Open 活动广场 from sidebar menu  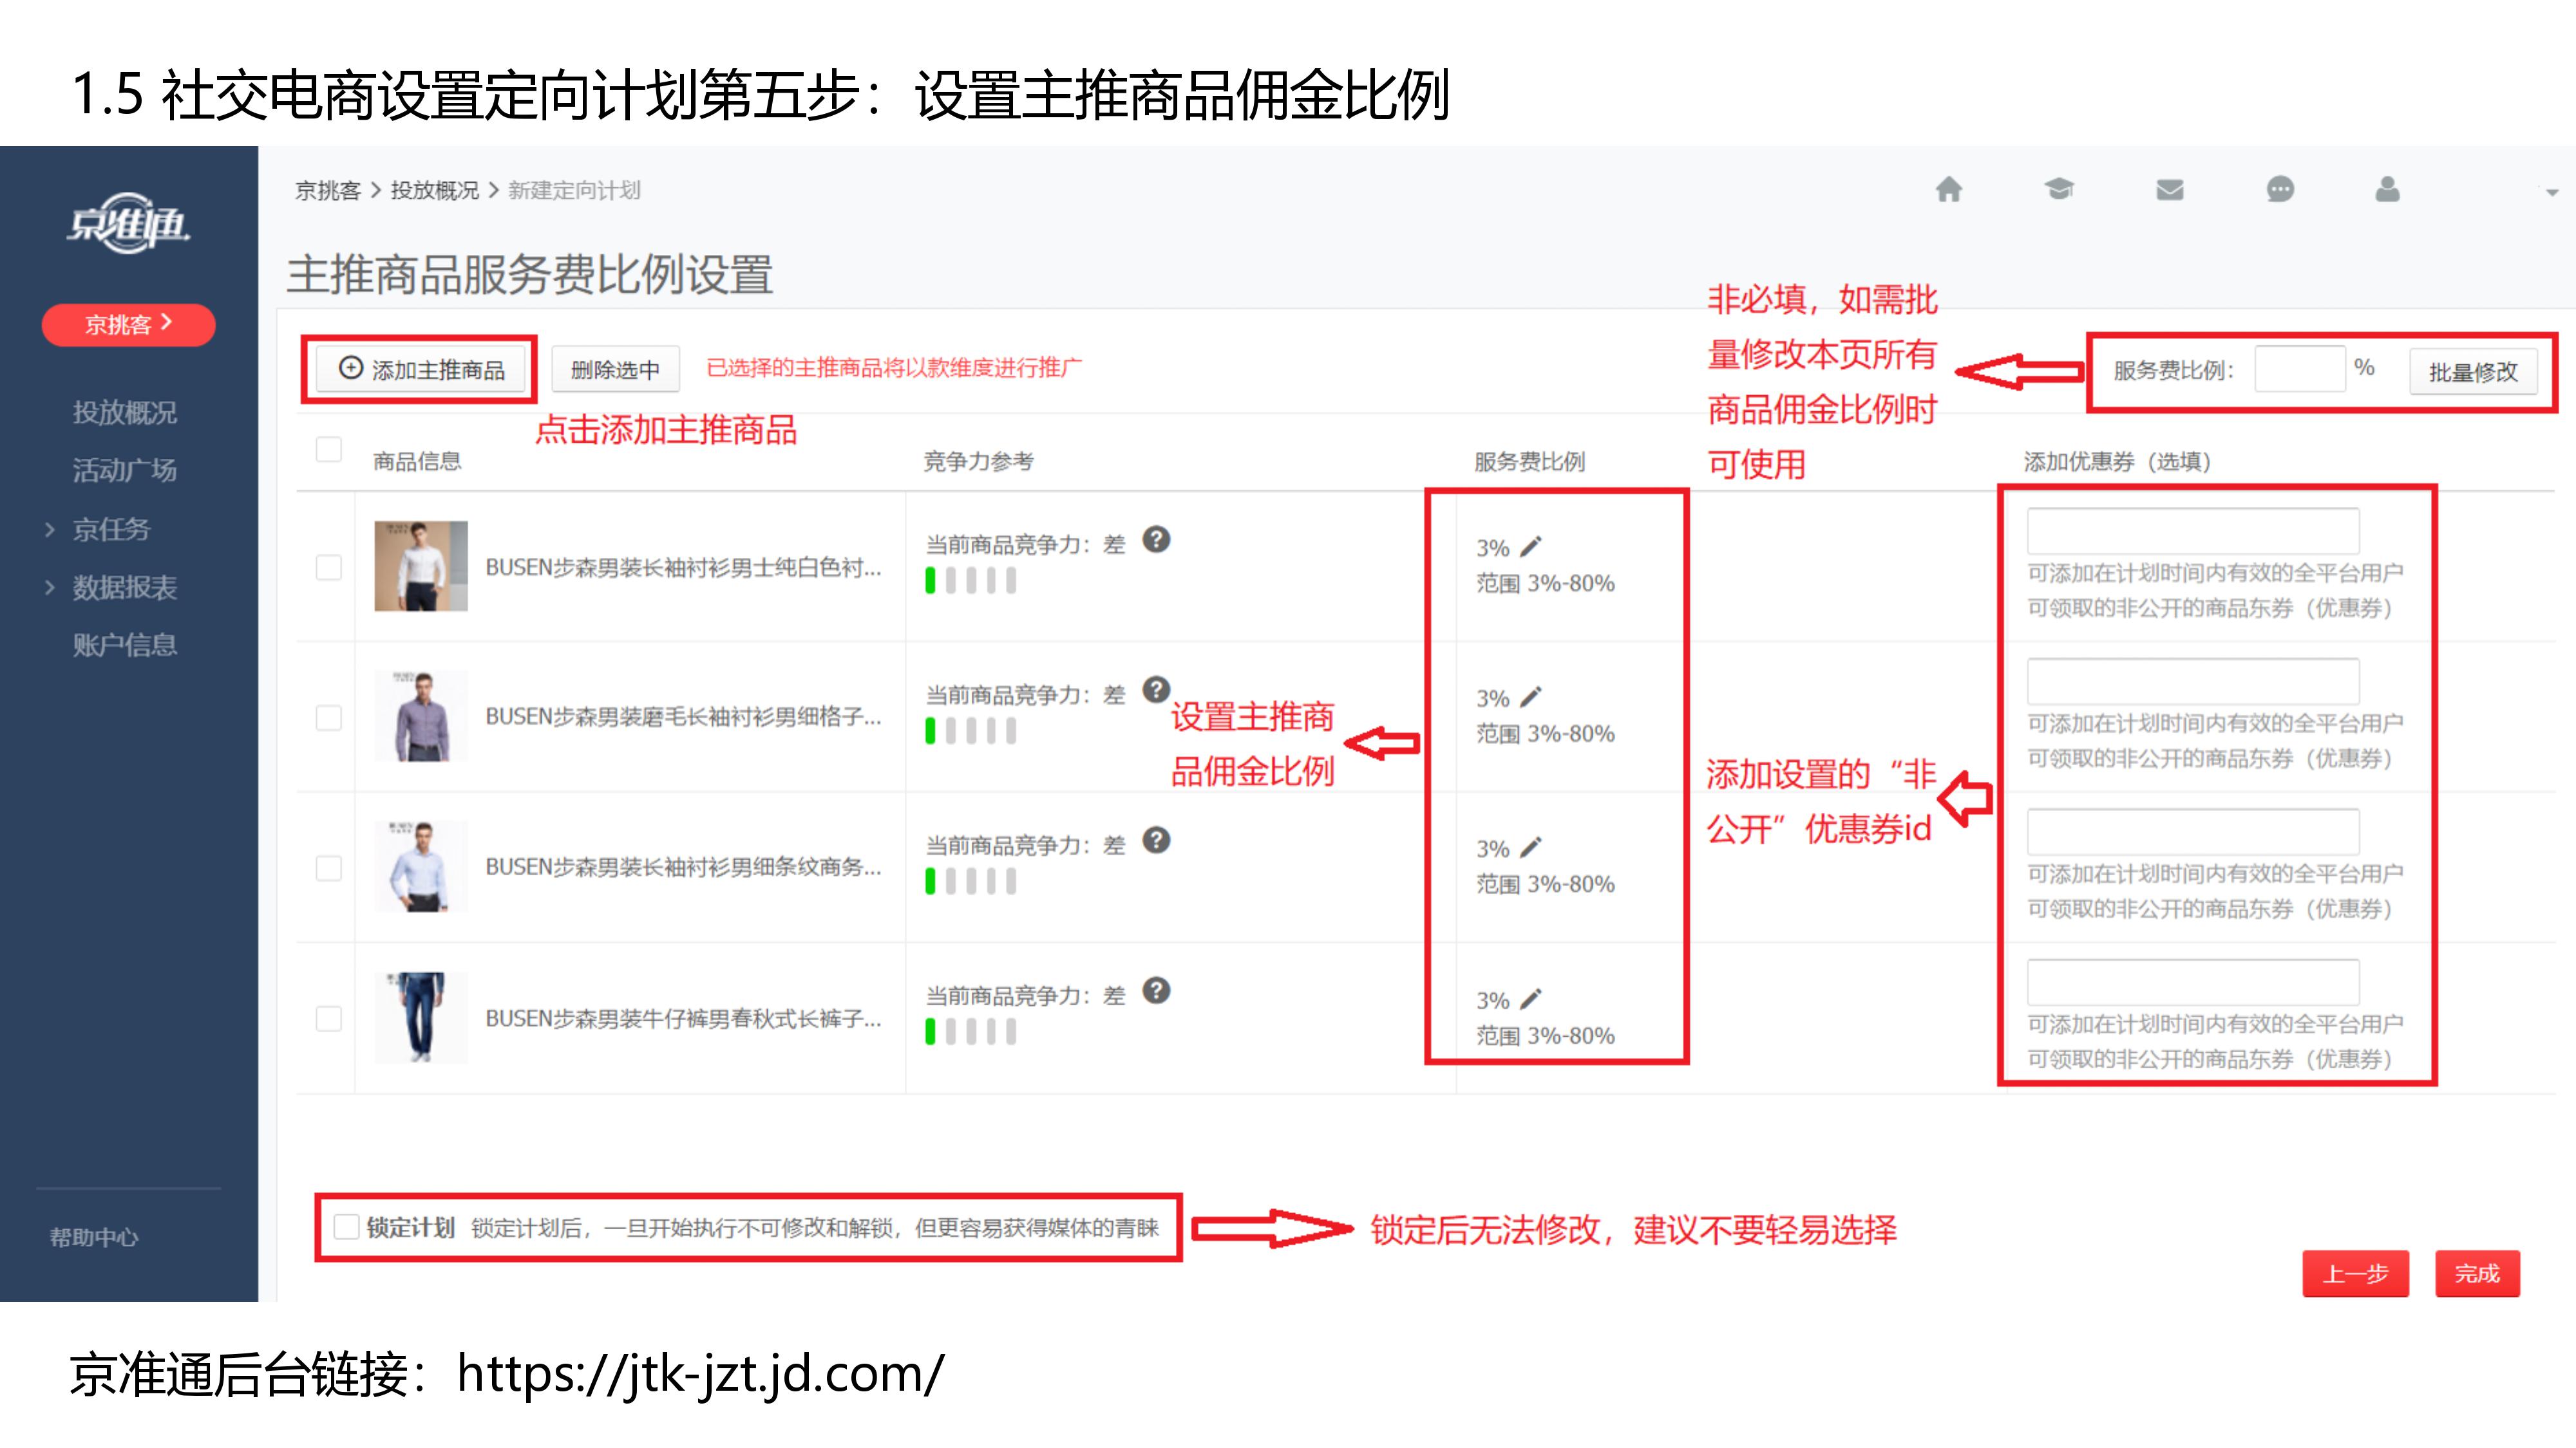coord(124,470)
